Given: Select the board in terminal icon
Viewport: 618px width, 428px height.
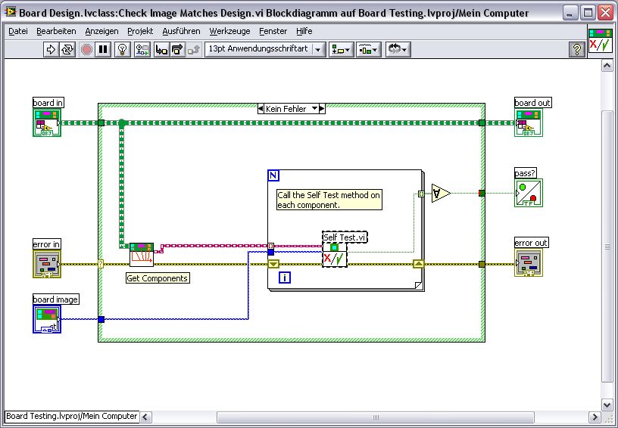Looking at the screenshot, I should tap(47, 123).
